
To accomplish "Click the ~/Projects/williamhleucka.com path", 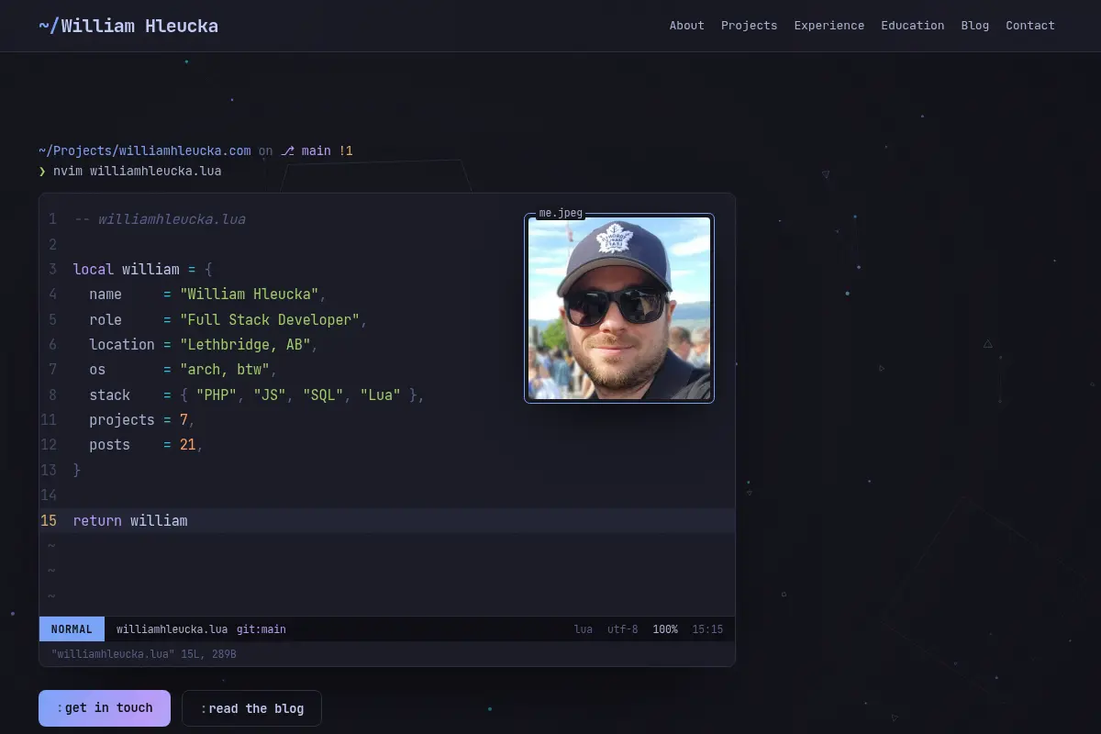I will click(145, 150).
